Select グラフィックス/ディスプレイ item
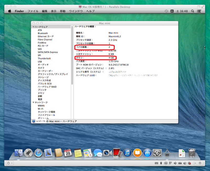 [x=53, y=74]
